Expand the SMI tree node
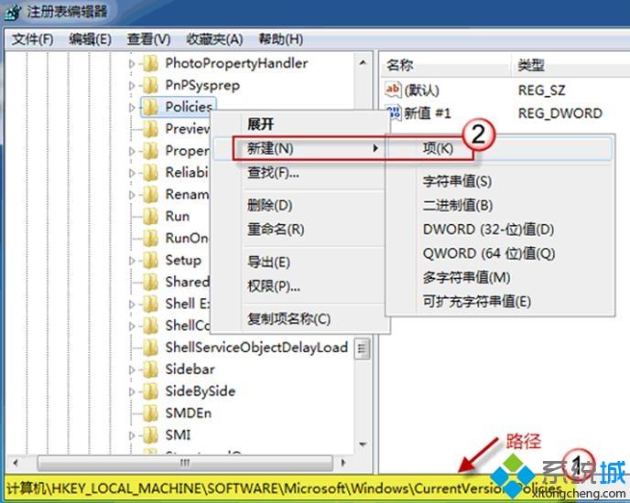The width and height of the screenshot is (630, 503). tap(132, 435)
